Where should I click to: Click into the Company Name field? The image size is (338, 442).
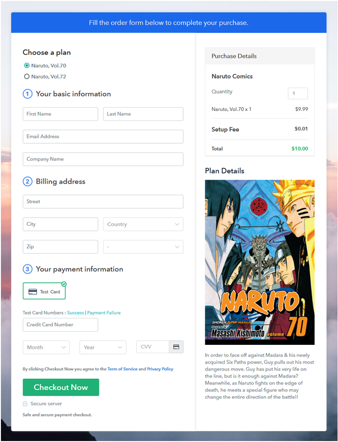tap(103, 159)
